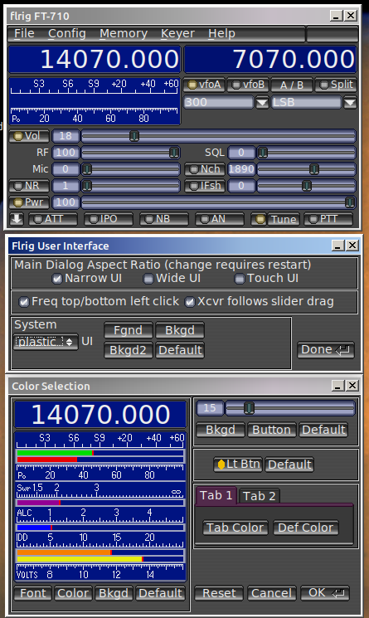Click the Vol slider handle
369x618 pixels.
134,136
